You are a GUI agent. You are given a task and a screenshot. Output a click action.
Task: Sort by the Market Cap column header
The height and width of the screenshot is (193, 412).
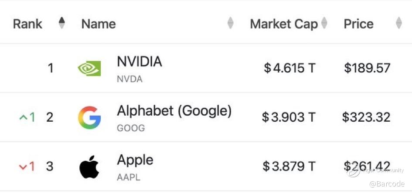click(x=284, y=24)
